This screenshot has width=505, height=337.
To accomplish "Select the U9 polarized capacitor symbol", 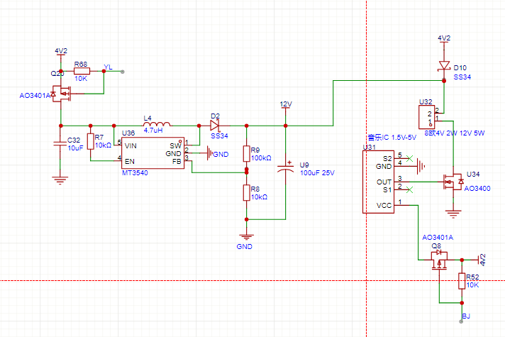I will 285,167.
